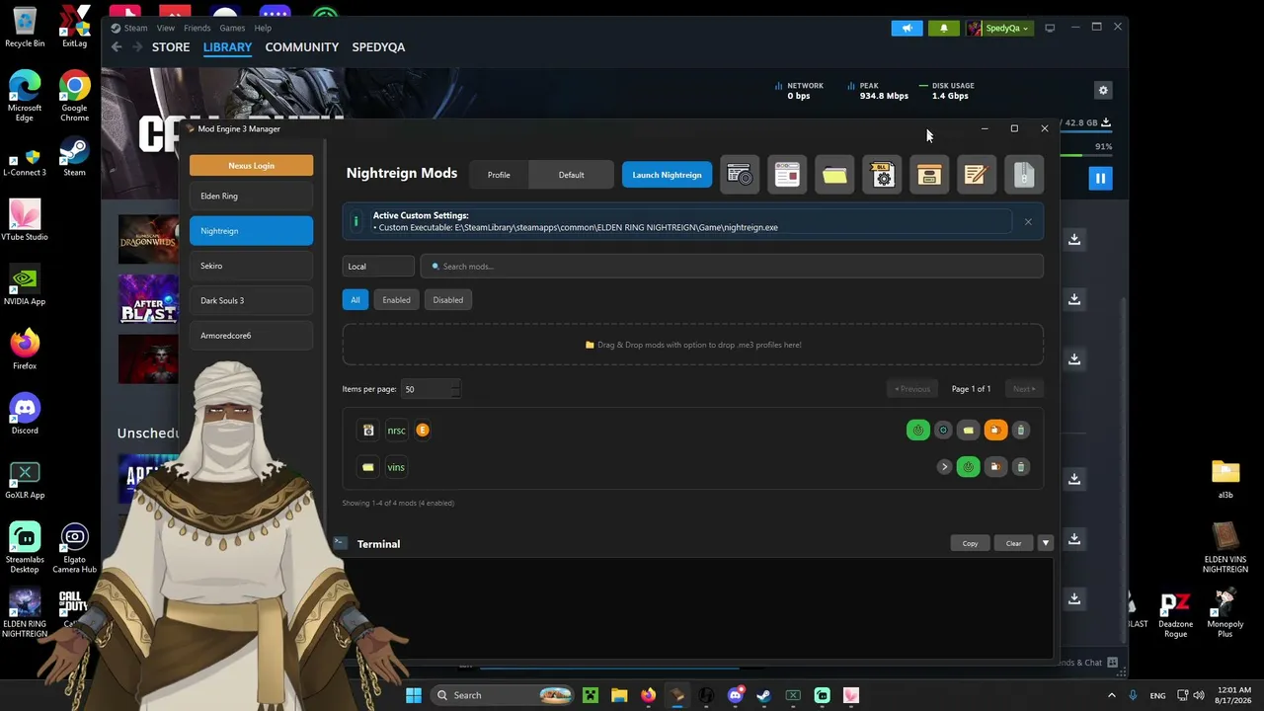Image resolution: width=1264 pixels, height=711 pixels.
Task: Click the zip file toolbar icon
Action: 1024,175
